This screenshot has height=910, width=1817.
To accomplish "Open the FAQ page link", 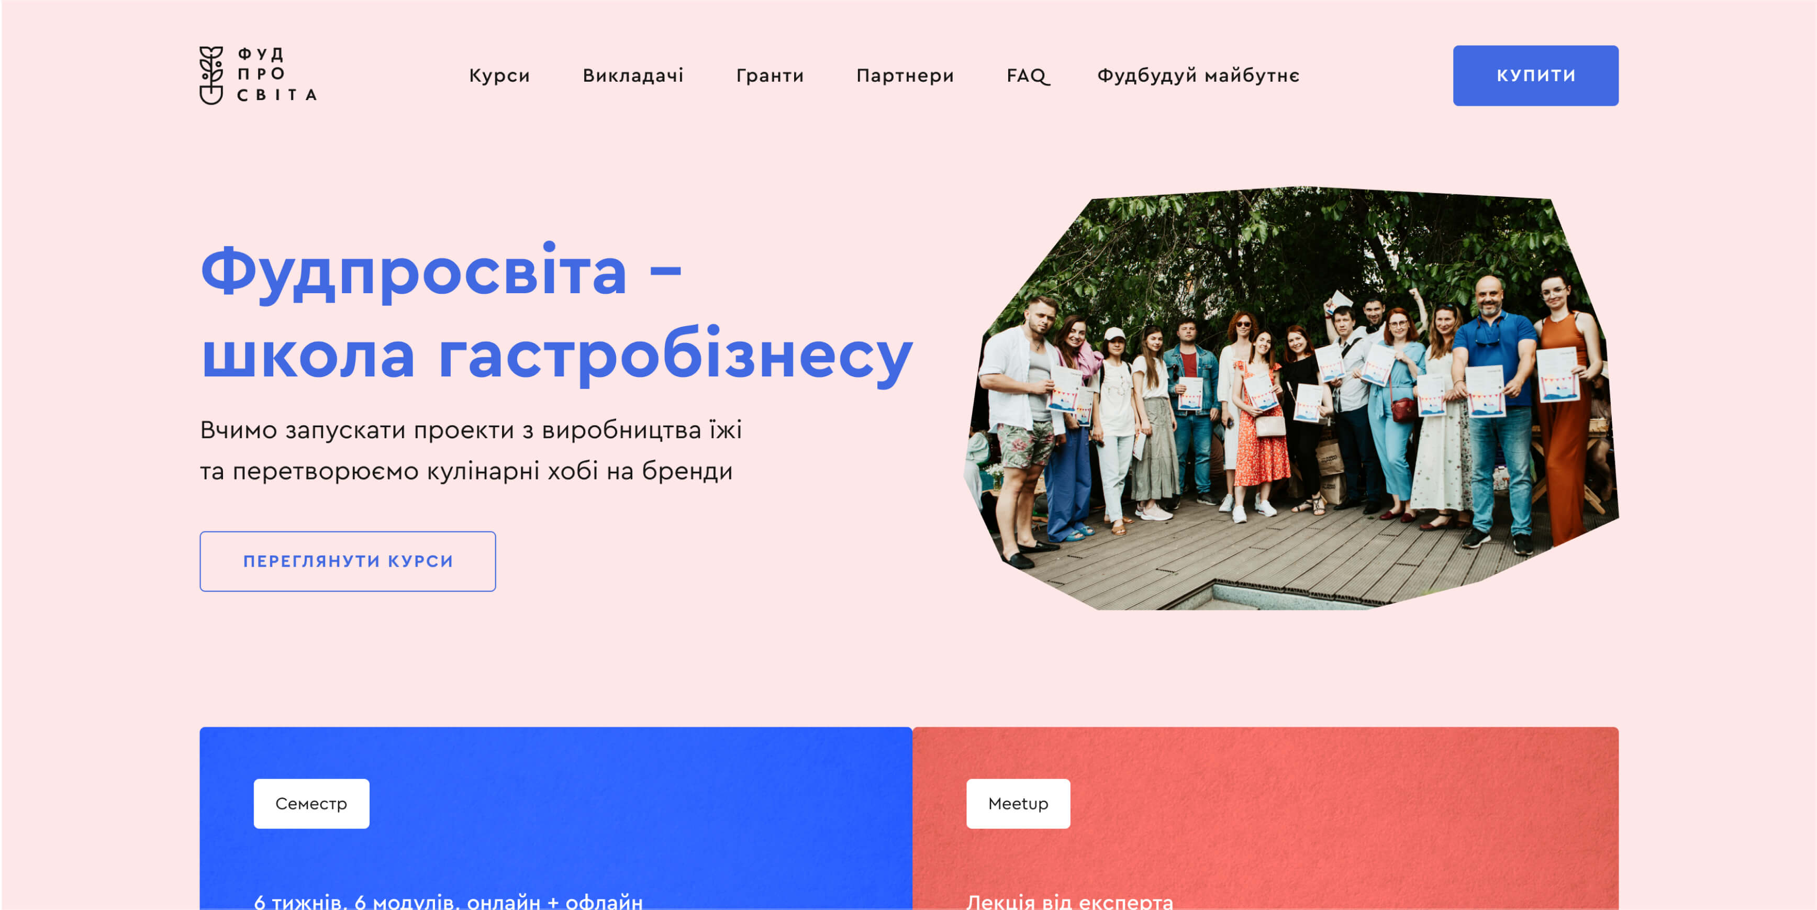I will point(1028,75).
